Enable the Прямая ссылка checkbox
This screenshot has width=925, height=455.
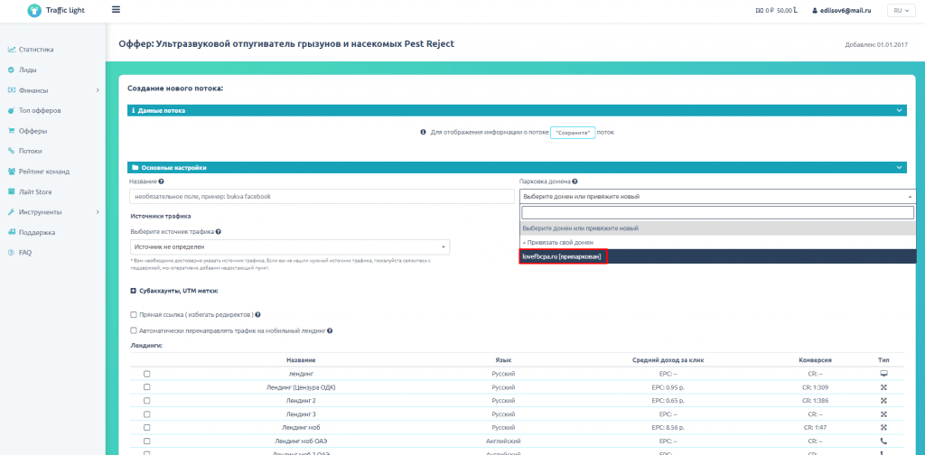(x=134, y=315)
